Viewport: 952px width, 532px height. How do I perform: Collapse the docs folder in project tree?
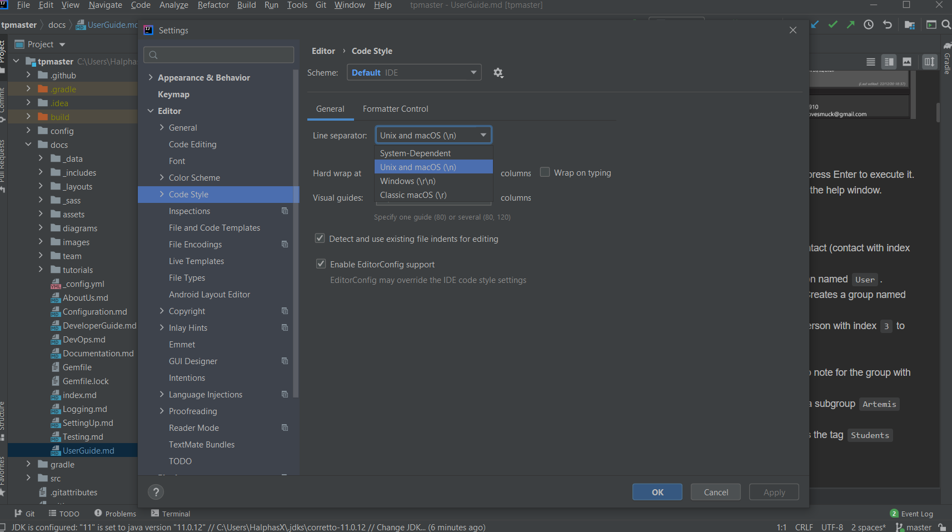(x=28, y=145)
